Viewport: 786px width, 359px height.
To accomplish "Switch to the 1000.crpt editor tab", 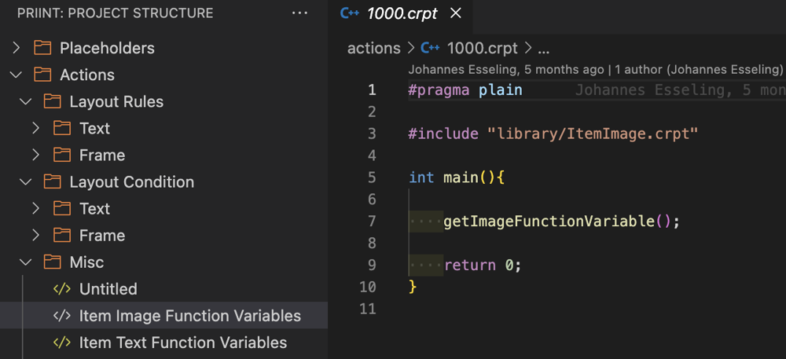I will tap(401, 14).
